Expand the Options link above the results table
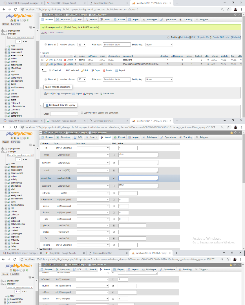The width and height of the screenshot is (245, 305). click(x=45, y=53)
